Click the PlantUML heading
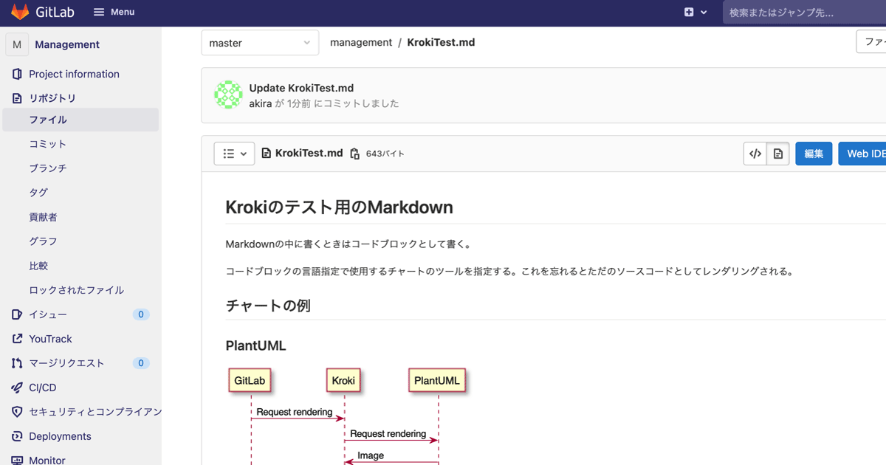 pos(255,345)
